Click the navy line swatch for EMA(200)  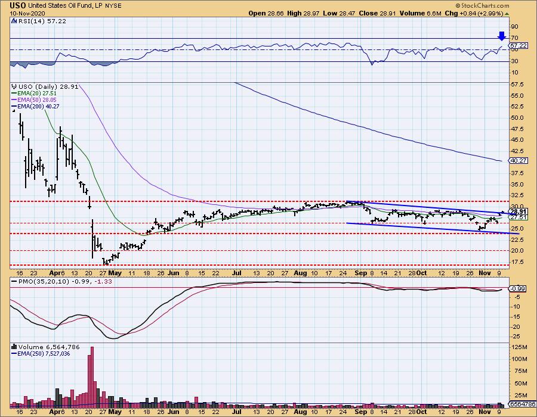click(14, 106)
